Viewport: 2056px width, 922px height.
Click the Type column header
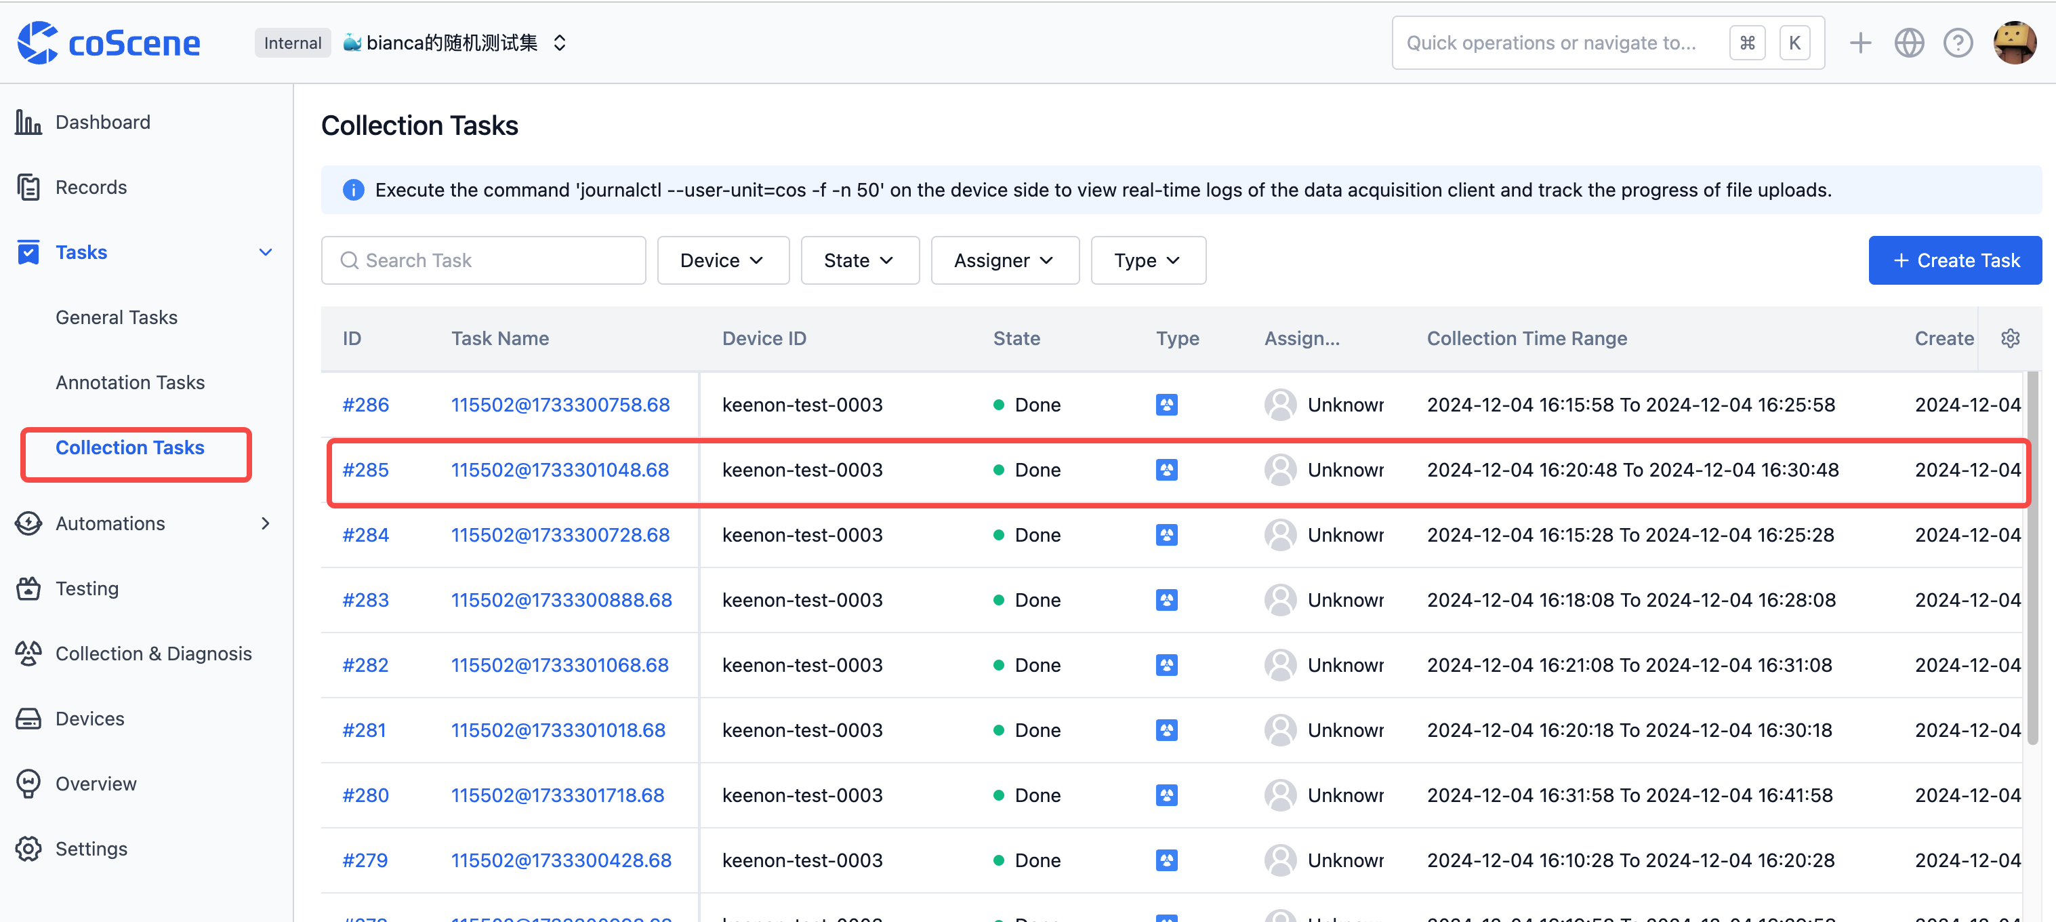(1177, 338)
